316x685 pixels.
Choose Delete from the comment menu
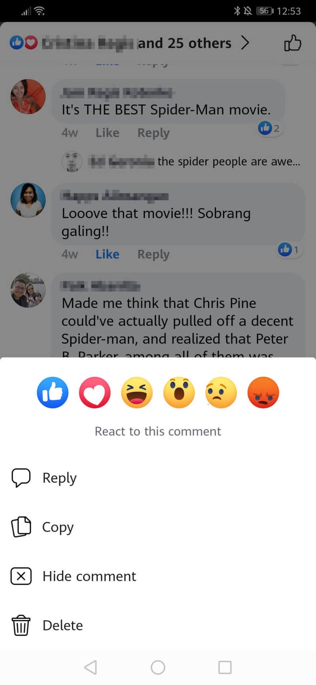tap(62, 625)
